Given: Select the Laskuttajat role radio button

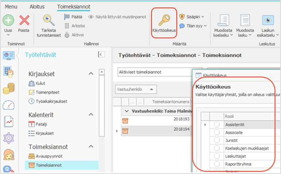Looking at the screenshot, I should tap(217, 156).
